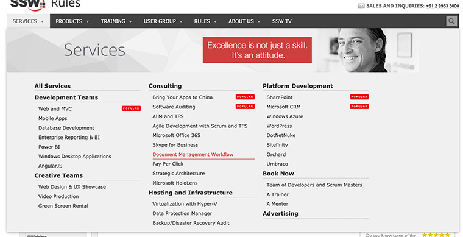The height and width of the screenshot is (237, 463).
Task: Open Windows Desktop Applications
Action: click(75, 157)
